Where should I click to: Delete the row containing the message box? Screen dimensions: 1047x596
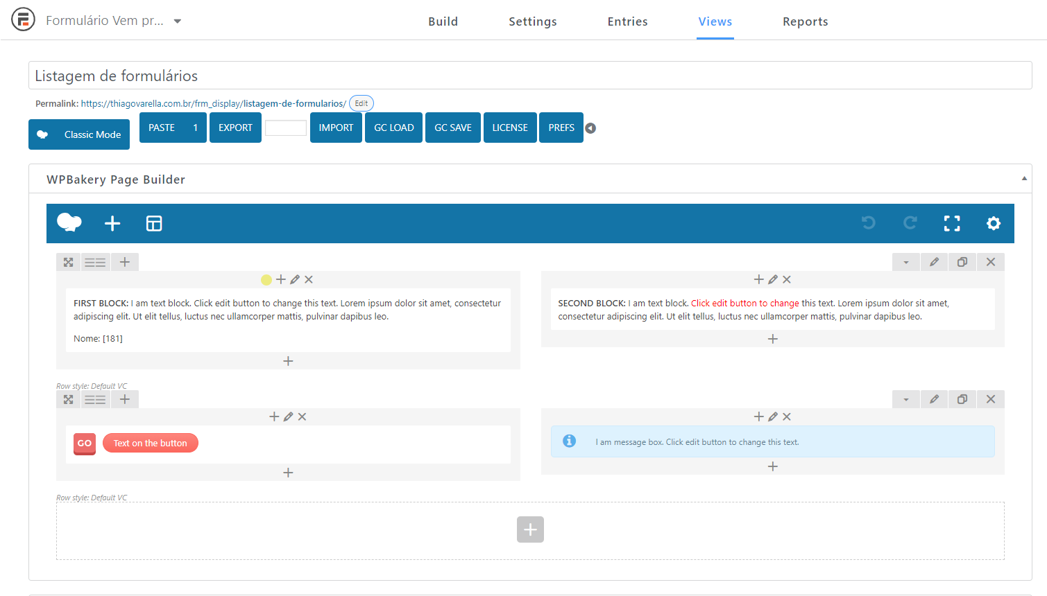991,399
